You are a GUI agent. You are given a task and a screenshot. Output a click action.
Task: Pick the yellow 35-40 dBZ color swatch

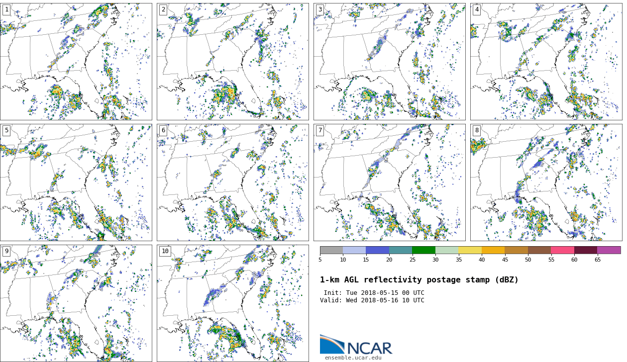tap(470, 250)
